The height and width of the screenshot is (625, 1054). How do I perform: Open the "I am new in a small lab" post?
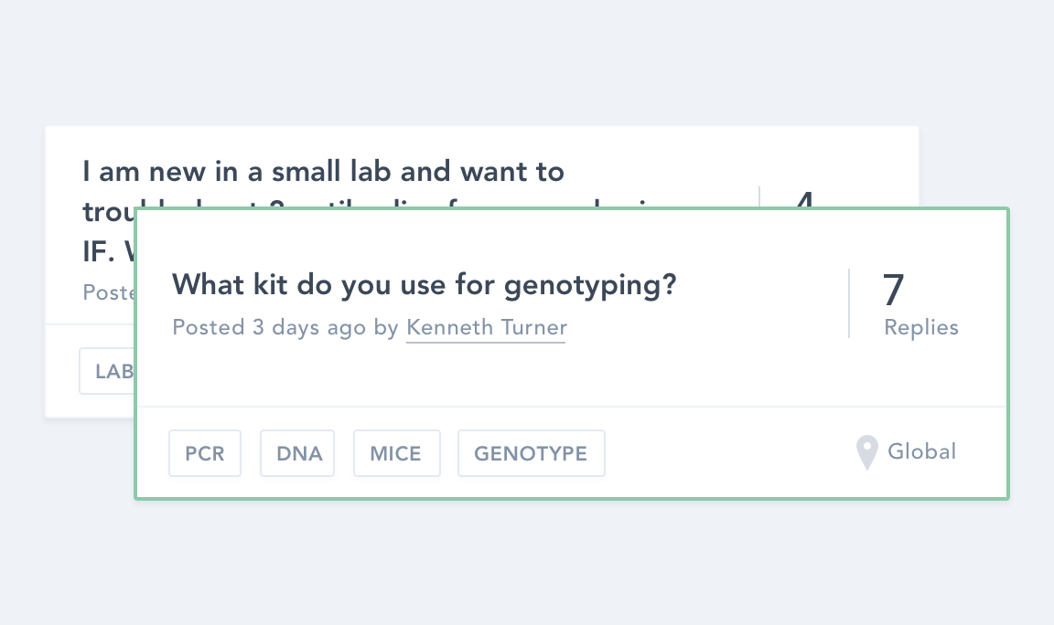(323, 172)
